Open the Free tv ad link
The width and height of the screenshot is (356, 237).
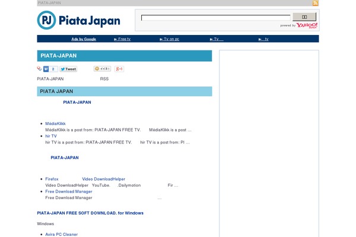(x=122, y=39)
